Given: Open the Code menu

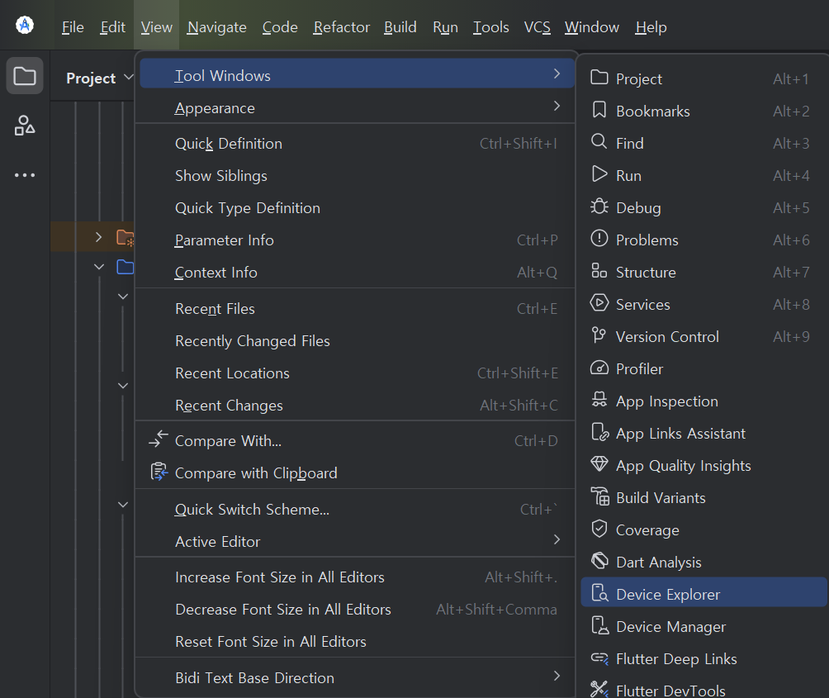Looking at the screenshot, I should click(280, 27).
